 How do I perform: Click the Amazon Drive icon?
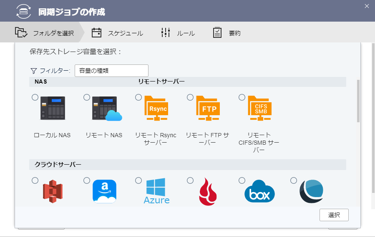tap(104, 192)
